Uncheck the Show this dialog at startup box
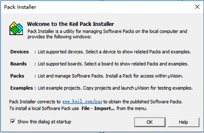The height and width of the screenshot is (133, 204). click(13, 121)
